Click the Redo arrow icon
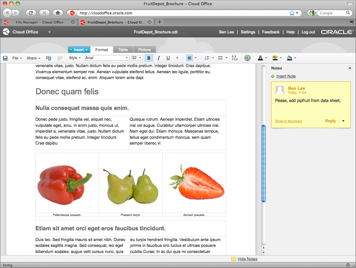The width and height of the screenshot is (356, 268). pos(60,58)
